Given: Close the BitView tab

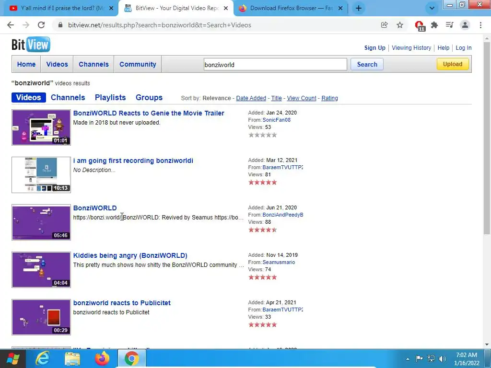Looking at the screenshot, I should (226, 9).
